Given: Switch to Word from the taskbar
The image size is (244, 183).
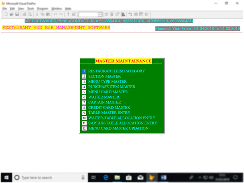Looking at the screenshot, I should coord(163,177).
